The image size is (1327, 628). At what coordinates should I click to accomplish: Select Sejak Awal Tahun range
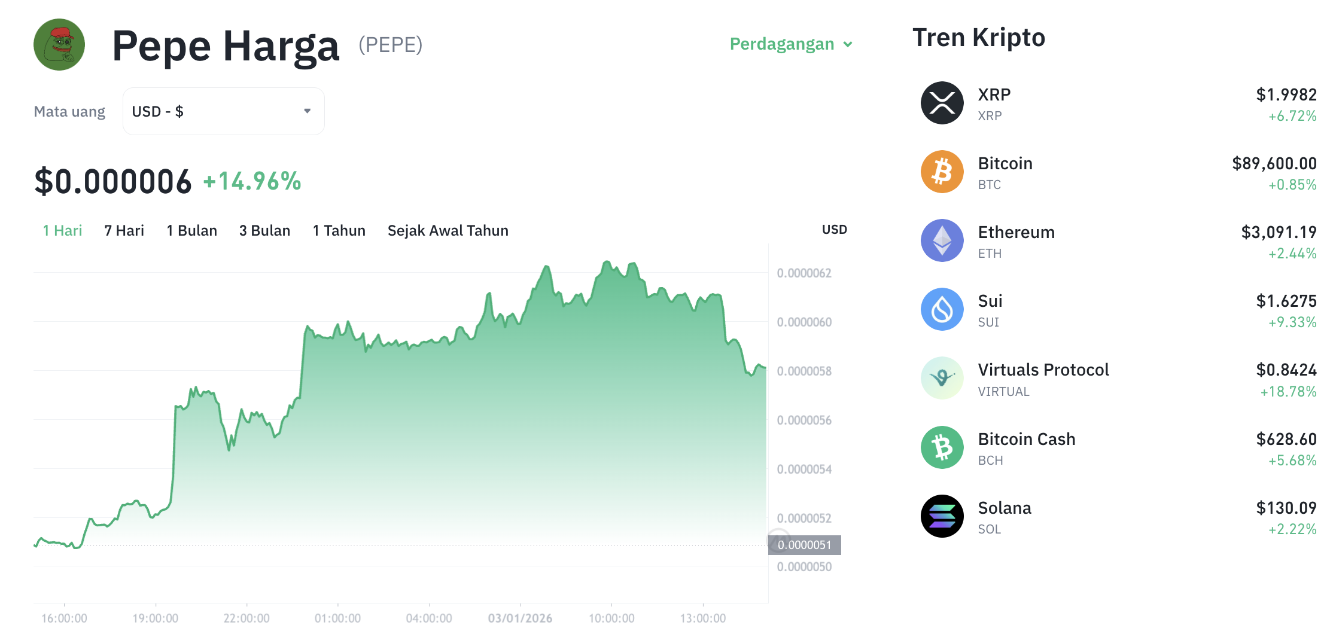click(448, 230)
